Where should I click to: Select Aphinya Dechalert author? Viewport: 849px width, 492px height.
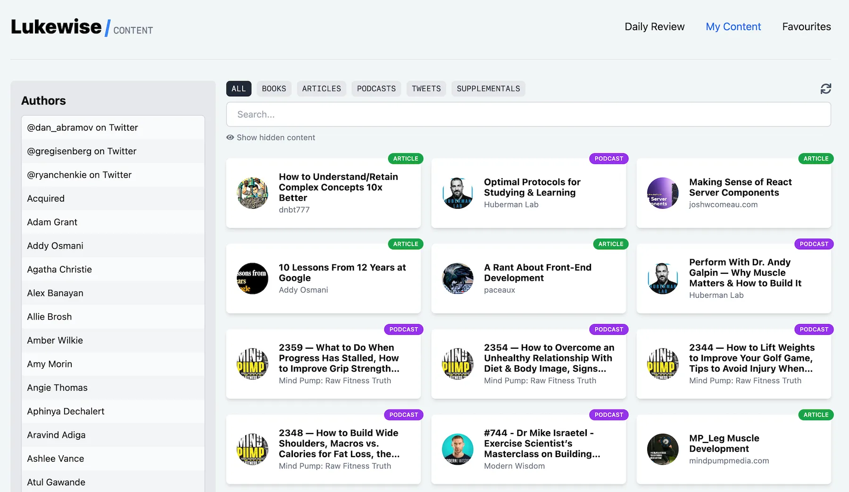click(113, 411)
